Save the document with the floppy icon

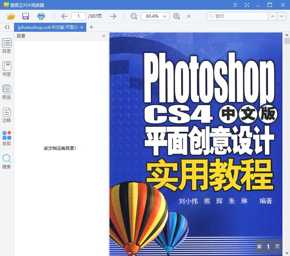click(26, 16)
